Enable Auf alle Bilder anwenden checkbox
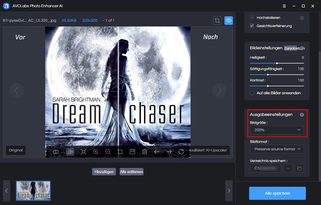Screen dimensions: 321x205 pos(252,93)
